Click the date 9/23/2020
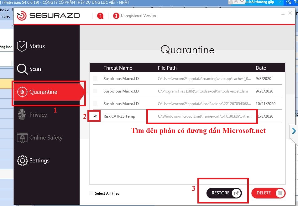 point(264,91)
